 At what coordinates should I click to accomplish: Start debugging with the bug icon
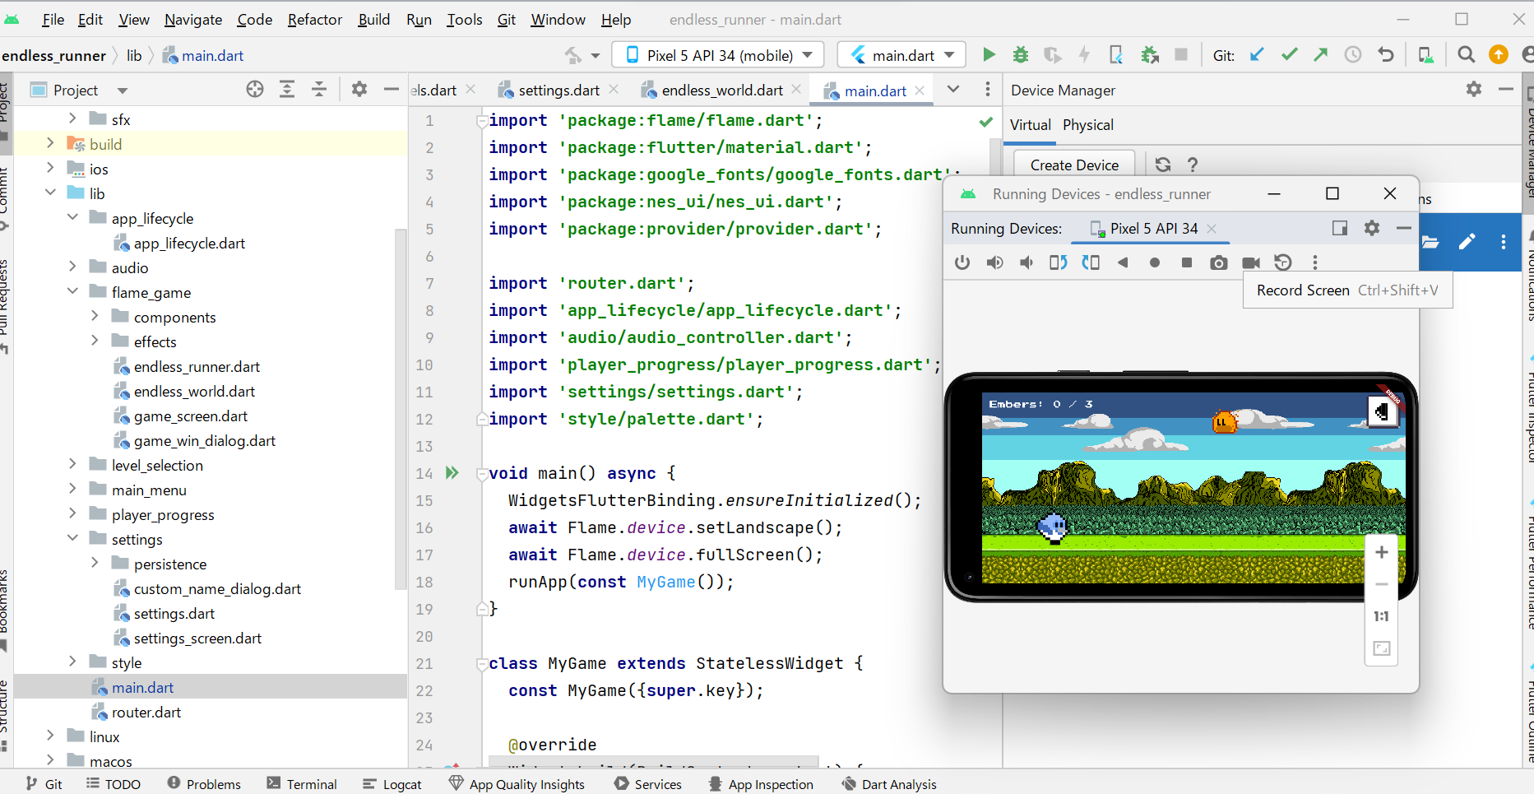[x=1021, y=55]
